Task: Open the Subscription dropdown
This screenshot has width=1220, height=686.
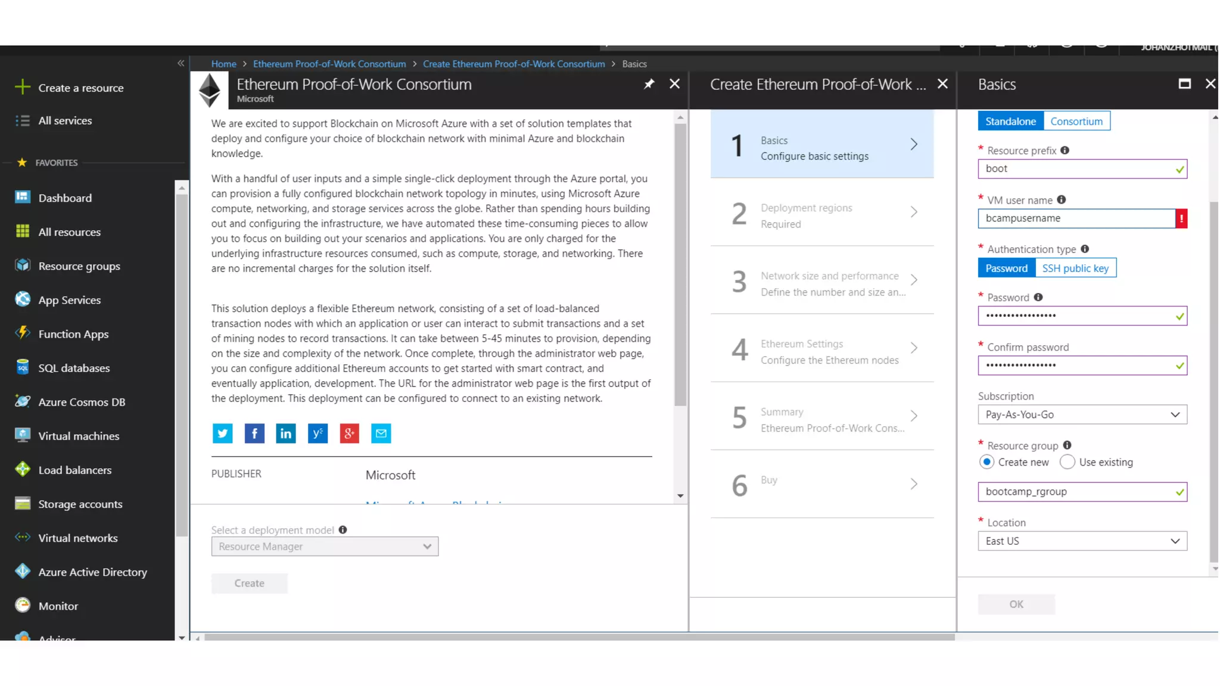Action: pyautogui.click(x=1082, y=415)
